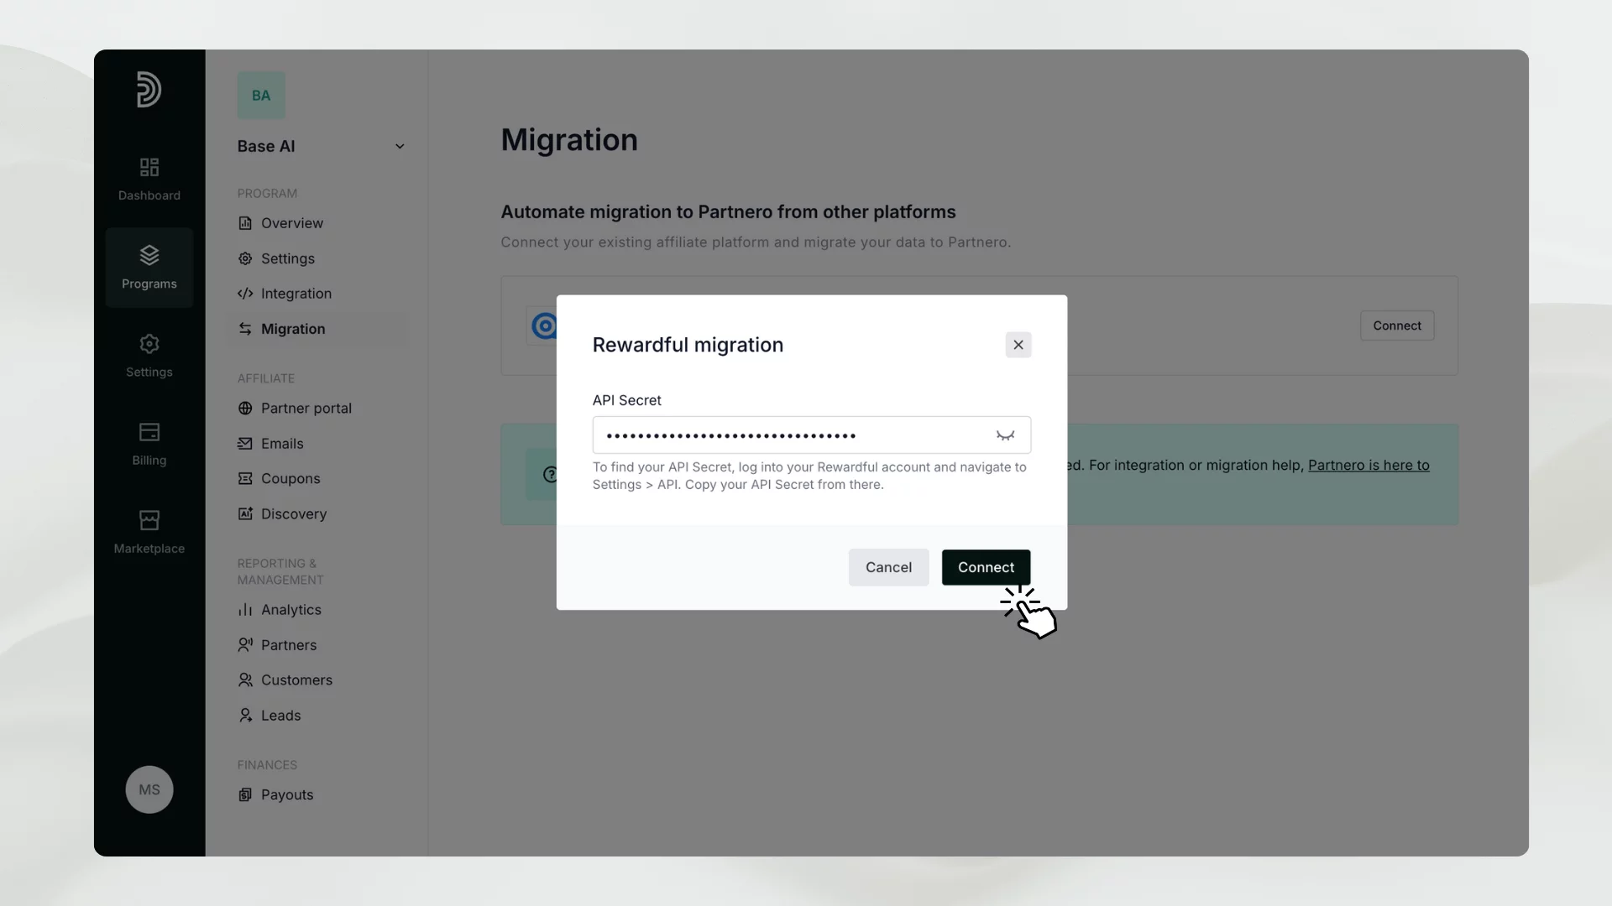Open the Programs layers icon

point(149,255)
